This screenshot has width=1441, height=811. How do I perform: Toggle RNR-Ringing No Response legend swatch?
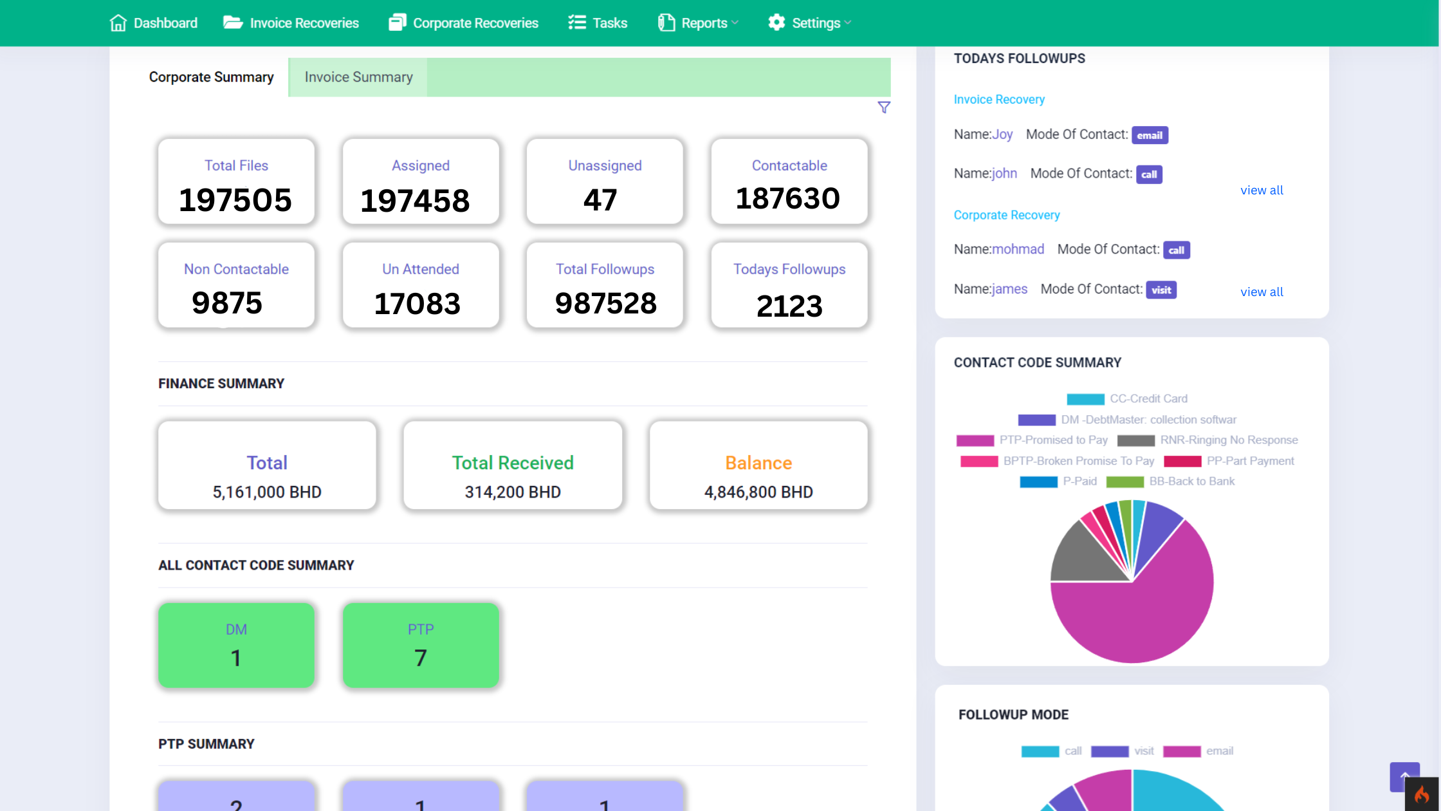pos(1135,440)
